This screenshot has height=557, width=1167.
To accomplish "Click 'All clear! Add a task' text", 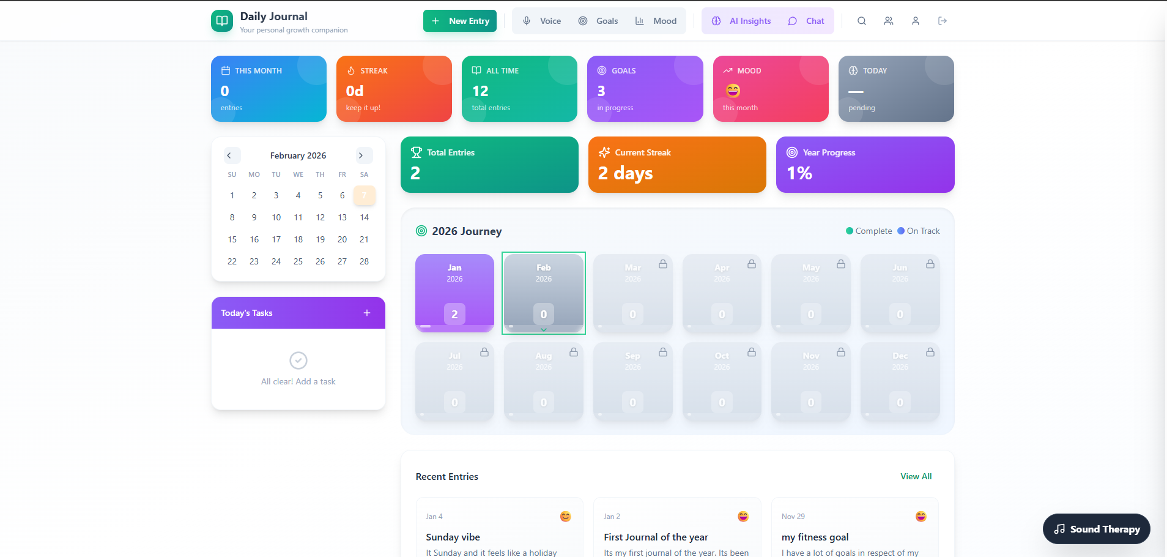I will [298, 381].
